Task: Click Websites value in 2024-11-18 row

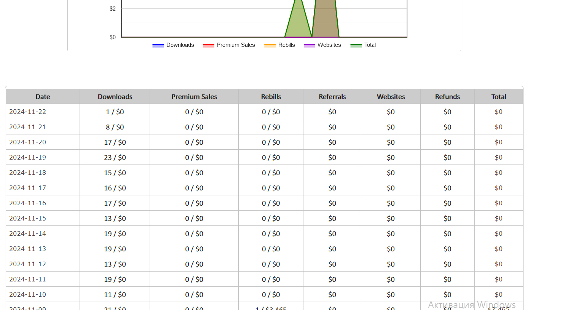Action: click(391, 173)
